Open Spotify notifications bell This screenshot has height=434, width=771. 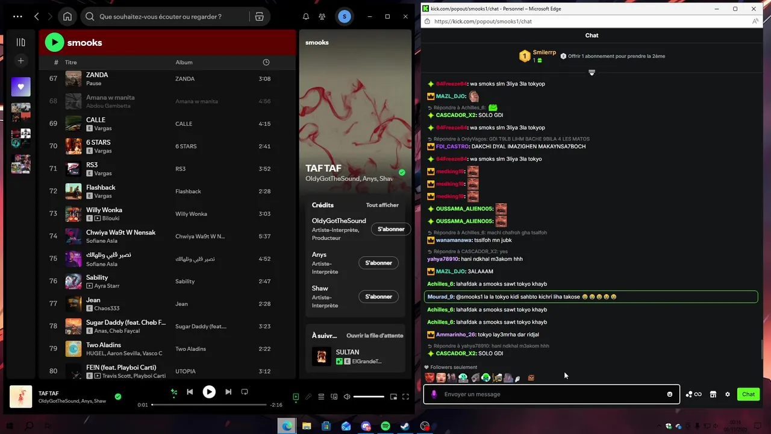click(x=306, y=17)
